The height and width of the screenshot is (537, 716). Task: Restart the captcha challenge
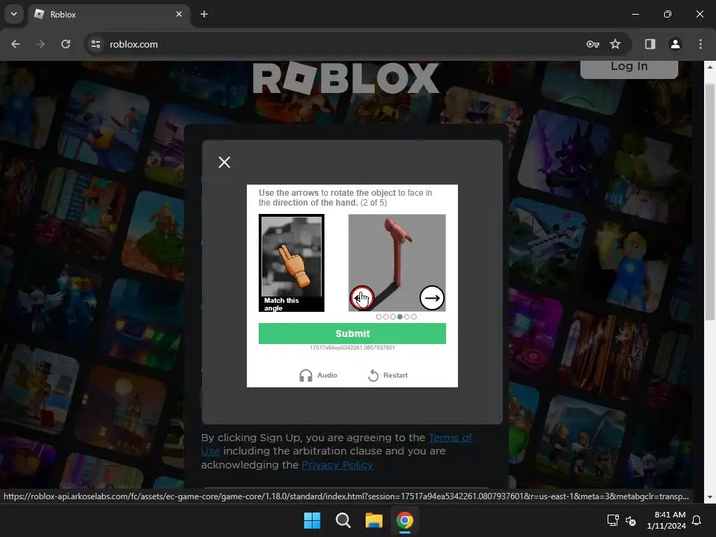point(387,375)
